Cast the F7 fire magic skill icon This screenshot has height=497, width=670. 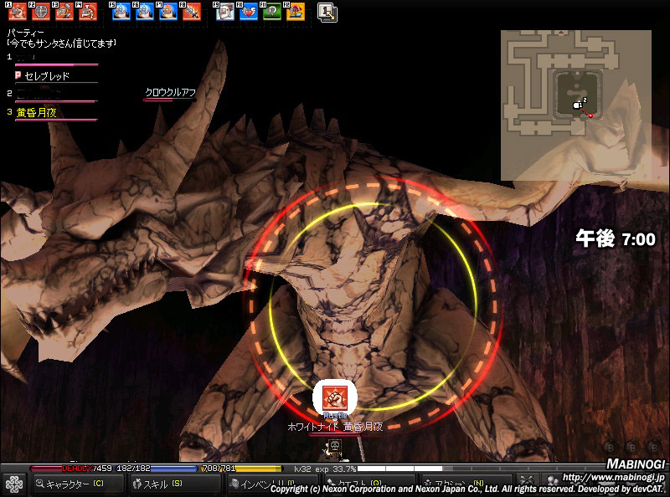[x=168, y=12]
